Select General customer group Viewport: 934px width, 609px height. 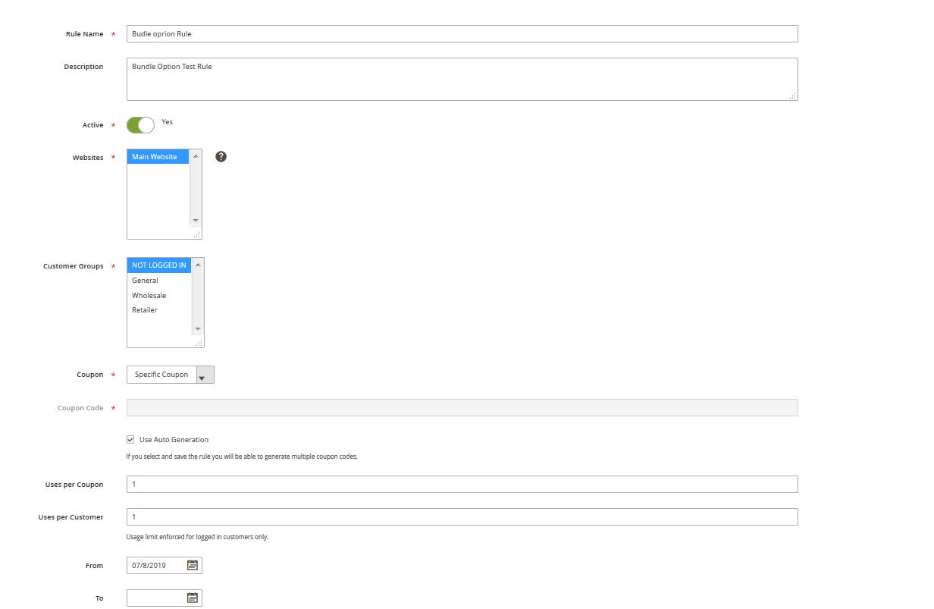pyautogui.click(x=159, y=281)
